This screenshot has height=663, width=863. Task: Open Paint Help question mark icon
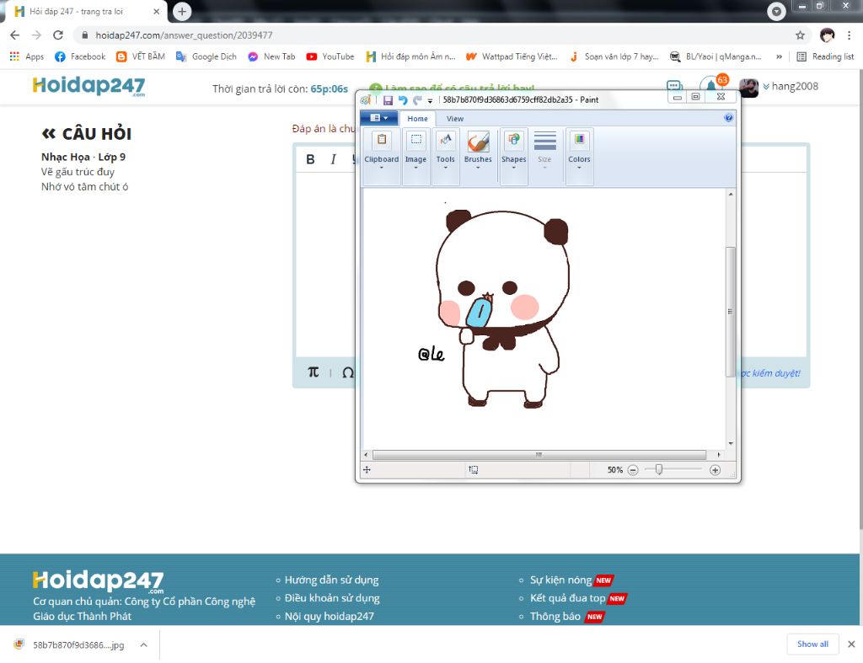tap(728, 118)
